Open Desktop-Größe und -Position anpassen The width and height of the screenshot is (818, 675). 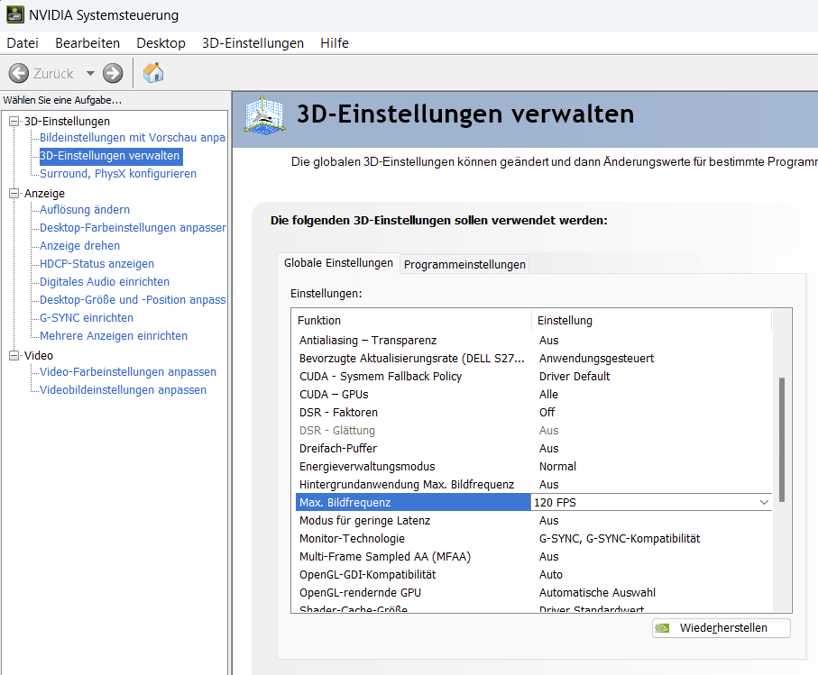coord(133,300)
